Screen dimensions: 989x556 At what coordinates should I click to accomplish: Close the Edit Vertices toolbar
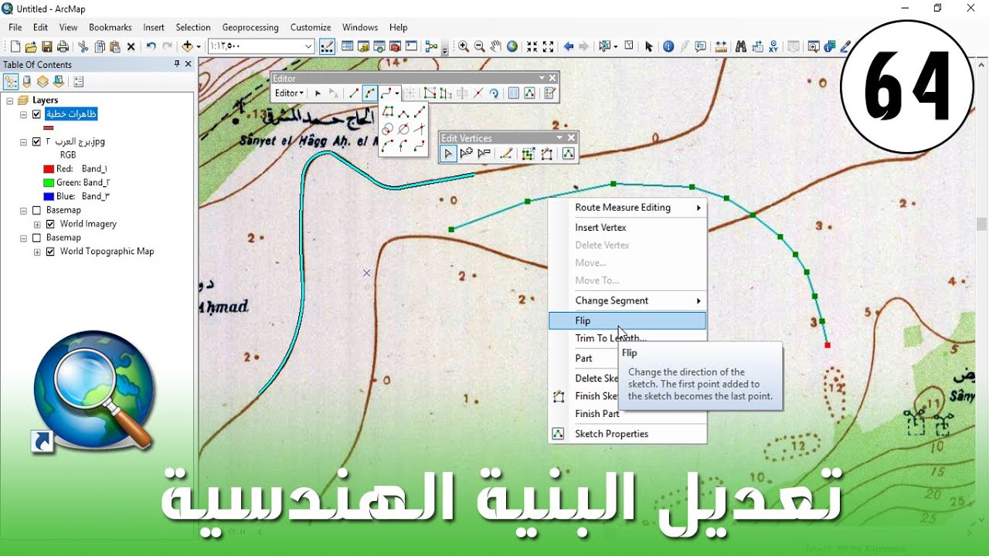tap(571, 138)
